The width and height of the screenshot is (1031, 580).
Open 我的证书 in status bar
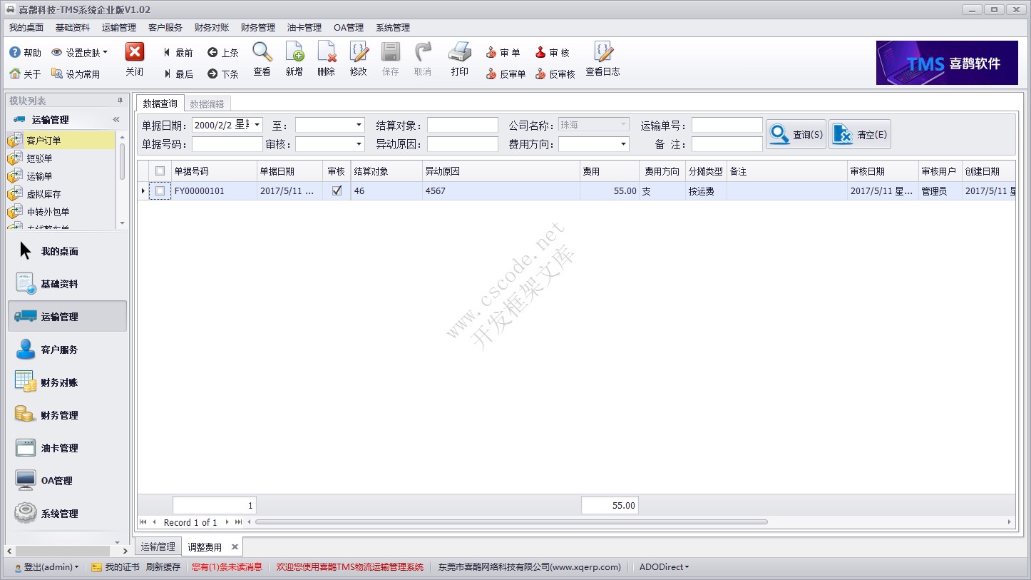tap(116, 567)
